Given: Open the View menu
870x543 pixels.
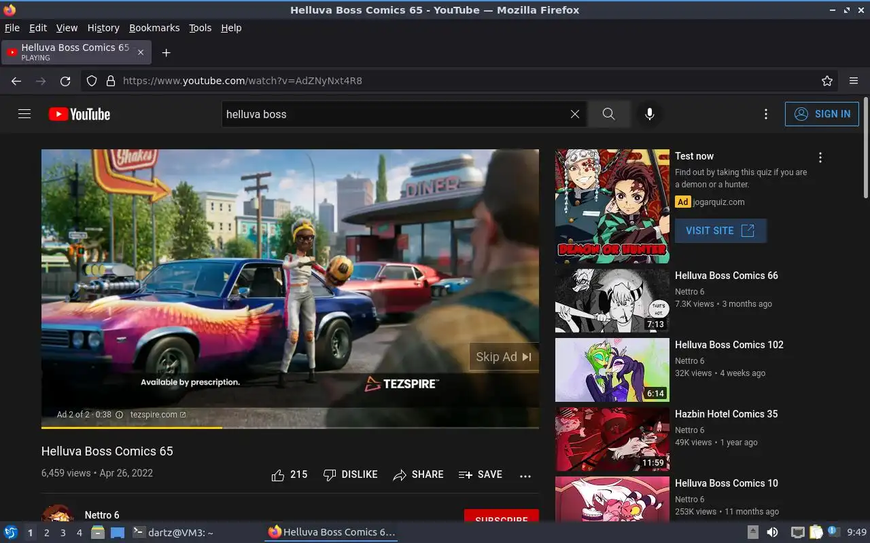Looking at the screenshot, I should (67, 28).
